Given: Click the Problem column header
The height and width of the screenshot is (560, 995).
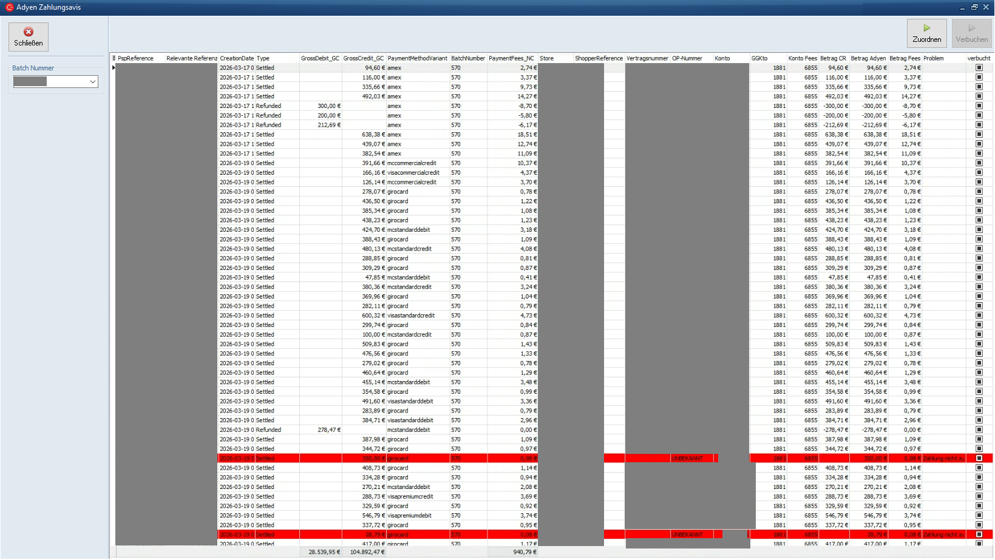Looking at the screenshot, I should [x=934, y=58].
